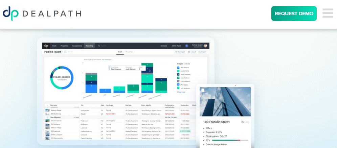Click the Walker Village row thumbnail
Viewport: 337px width, 148px height.
coord(47,110)
